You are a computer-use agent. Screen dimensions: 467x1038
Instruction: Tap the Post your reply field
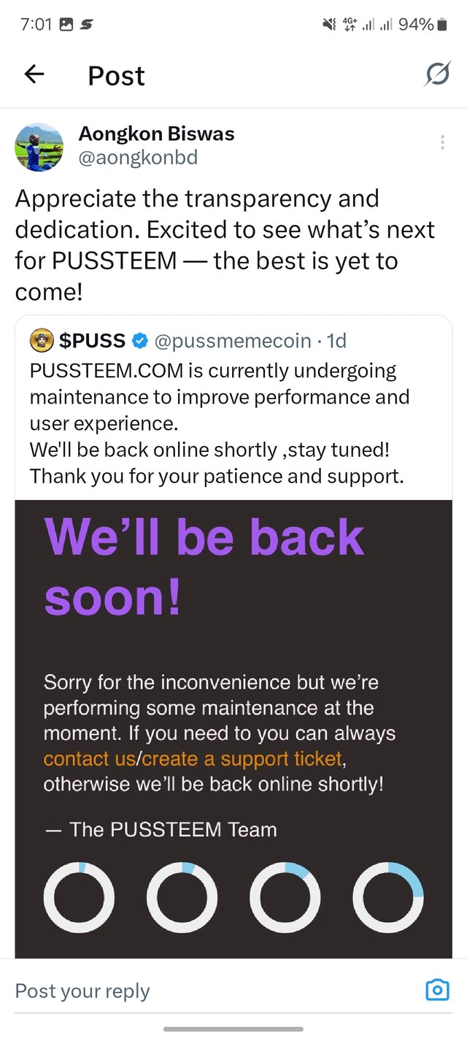(204, 991)
